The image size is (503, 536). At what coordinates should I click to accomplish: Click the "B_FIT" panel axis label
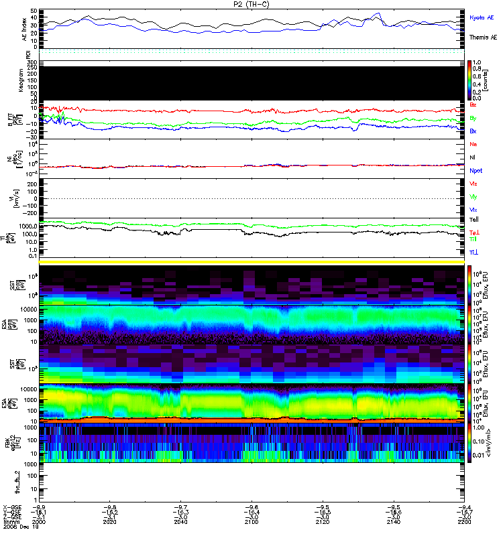(10, 120)
